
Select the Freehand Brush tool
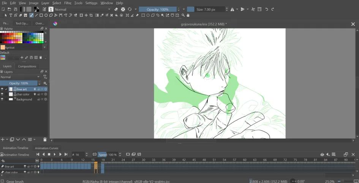coord(32,15)
